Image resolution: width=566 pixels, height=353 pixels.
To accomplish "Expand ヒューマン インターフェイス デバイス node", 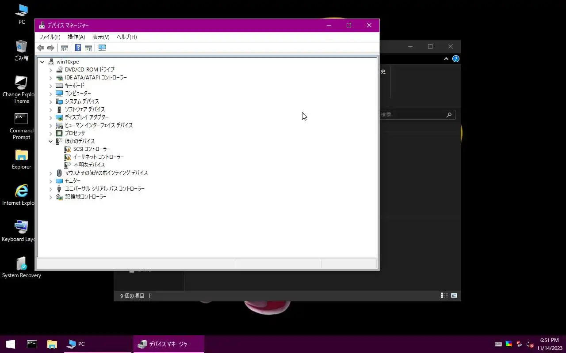I will 50,125.
